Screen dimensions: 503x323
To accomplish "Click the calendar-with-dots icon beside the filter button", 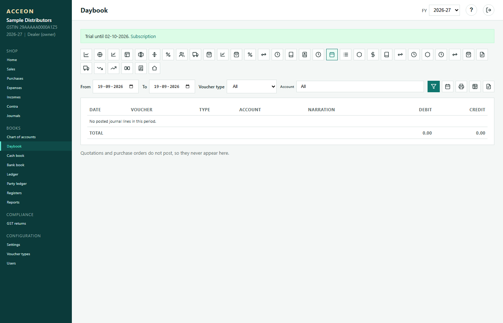I will tap(448, 86).
